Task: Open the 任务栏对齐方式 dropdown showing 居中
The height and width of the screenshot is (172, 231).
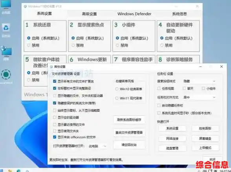Action: 199,97
